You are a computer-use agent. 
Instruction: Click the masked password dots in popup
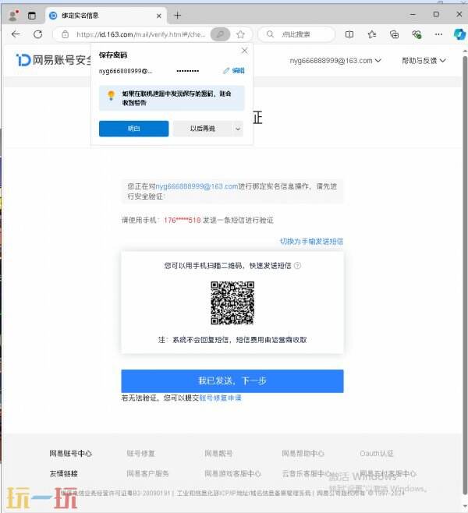pyautogui.click(x=187, y=71)
